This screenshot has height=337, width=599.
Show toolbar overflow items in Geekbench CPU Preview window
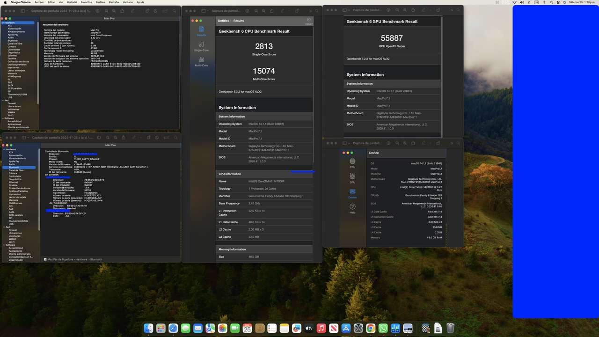311,11
